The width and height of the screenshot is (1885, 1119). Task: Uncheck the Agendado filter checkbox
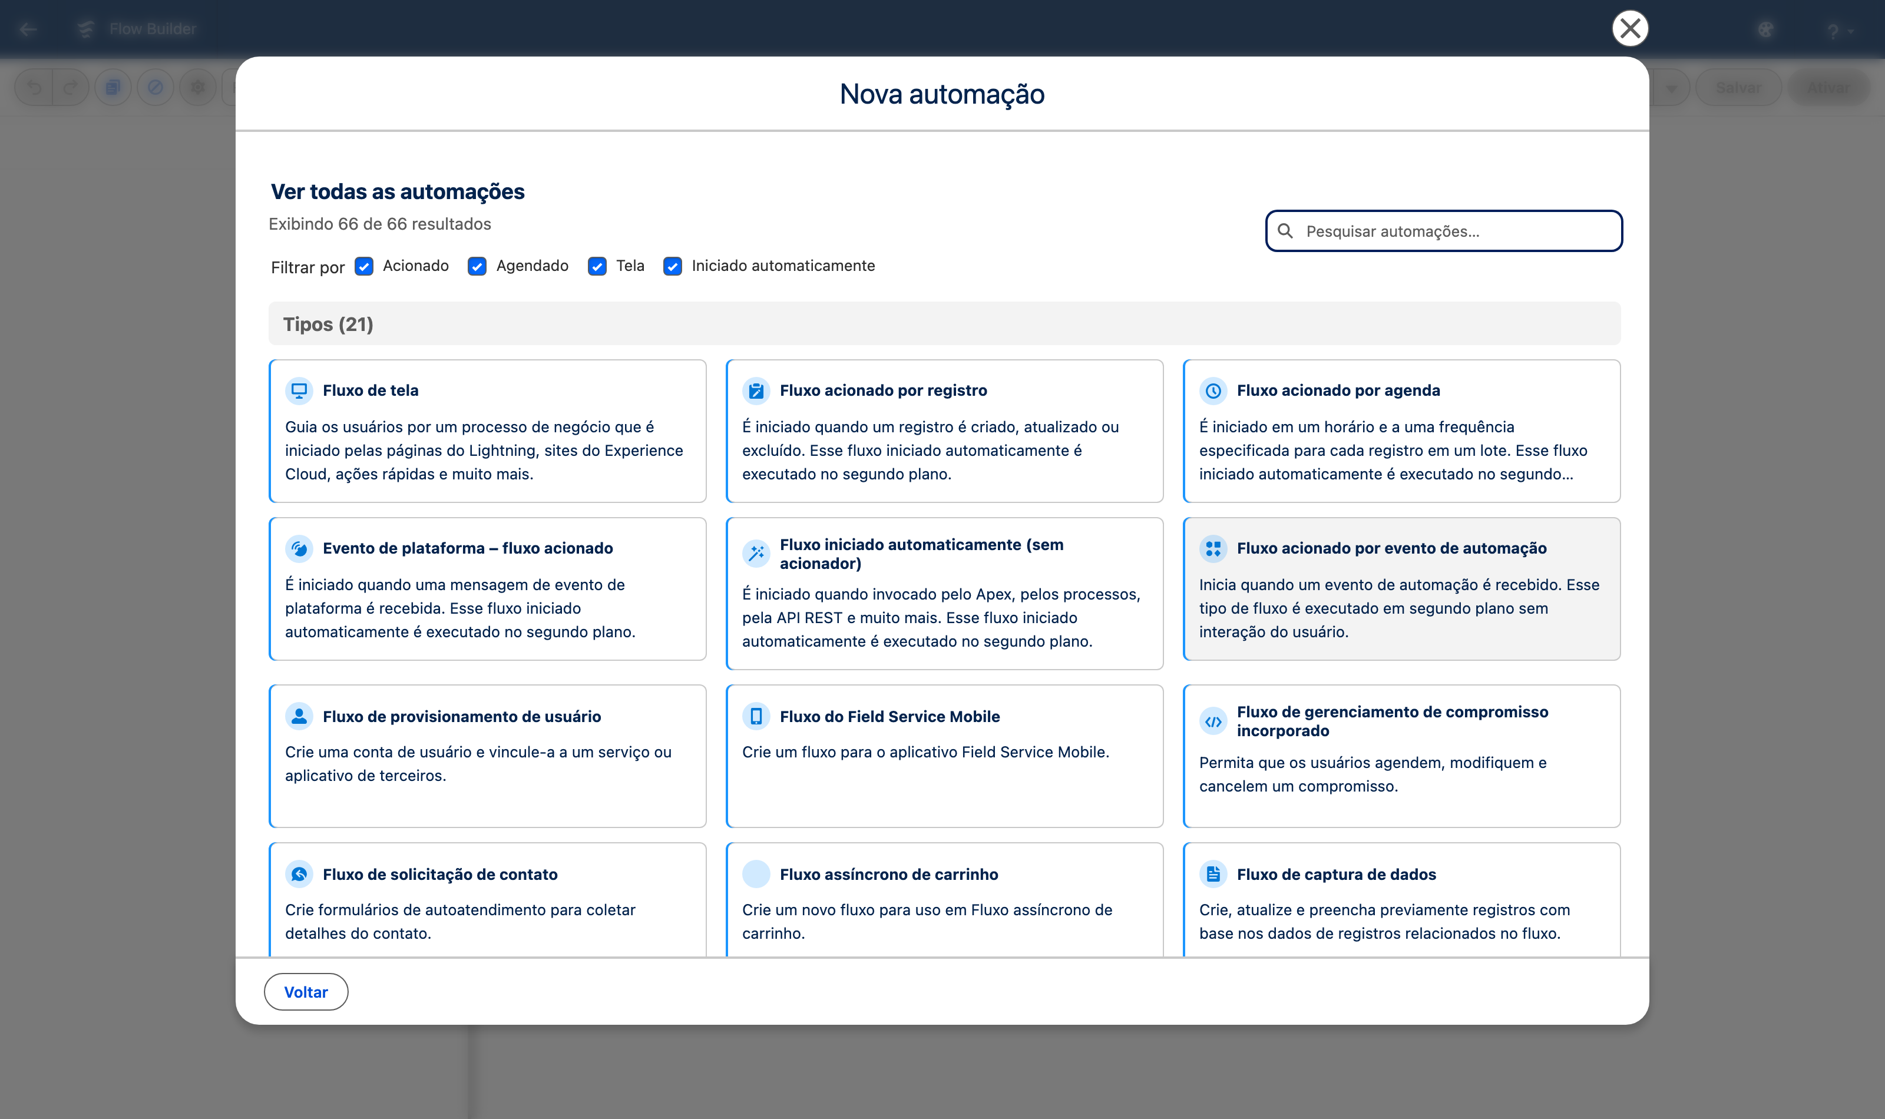coord(477,266)
